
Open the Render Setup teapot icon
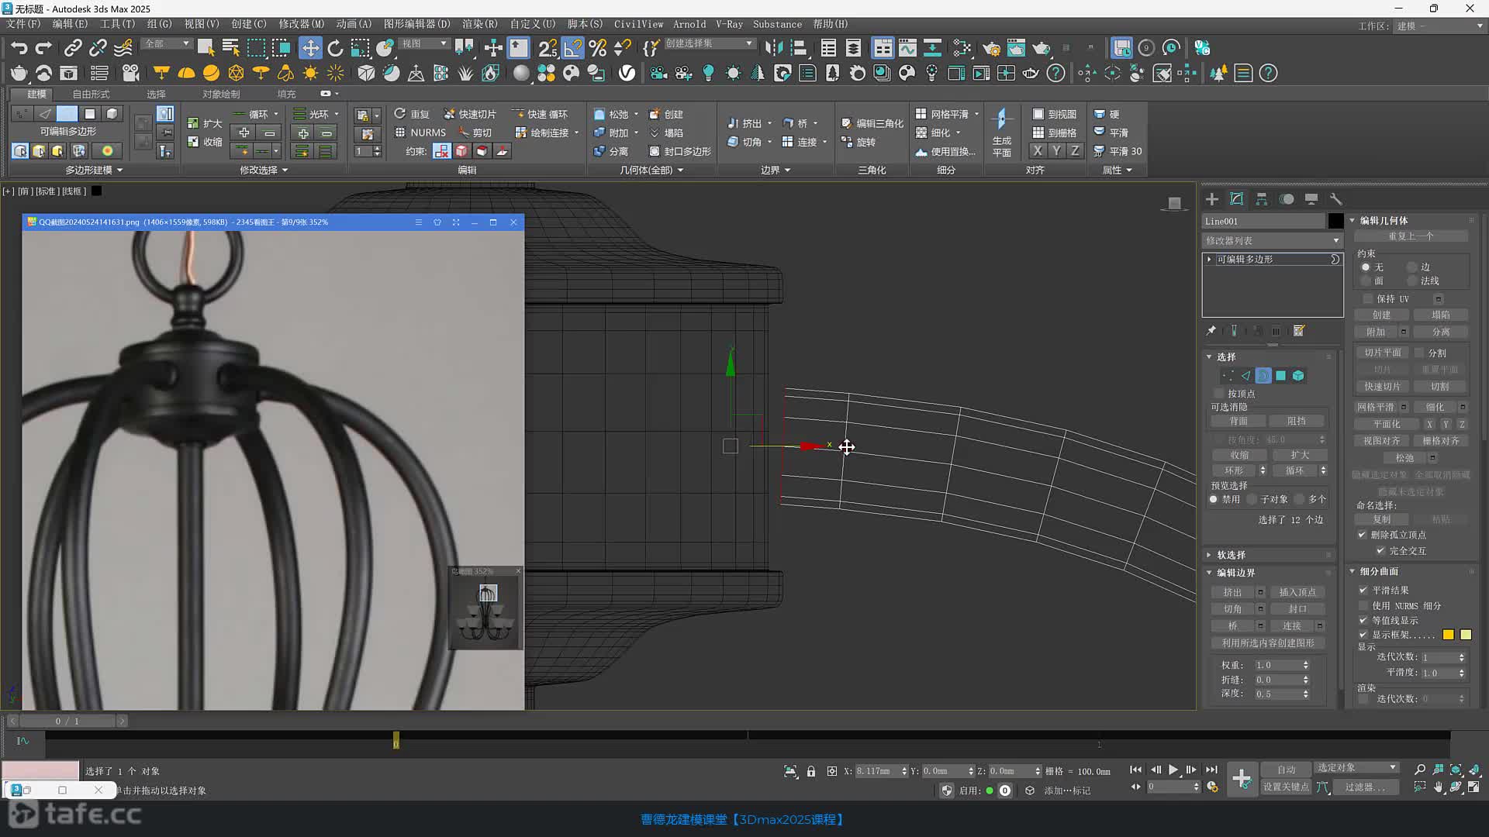tap(991, 48)
